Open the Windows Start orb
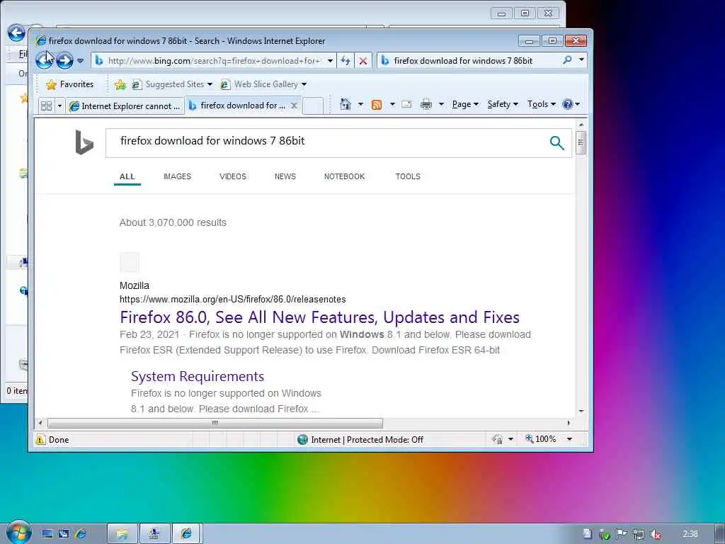 (x=19, y=532)
